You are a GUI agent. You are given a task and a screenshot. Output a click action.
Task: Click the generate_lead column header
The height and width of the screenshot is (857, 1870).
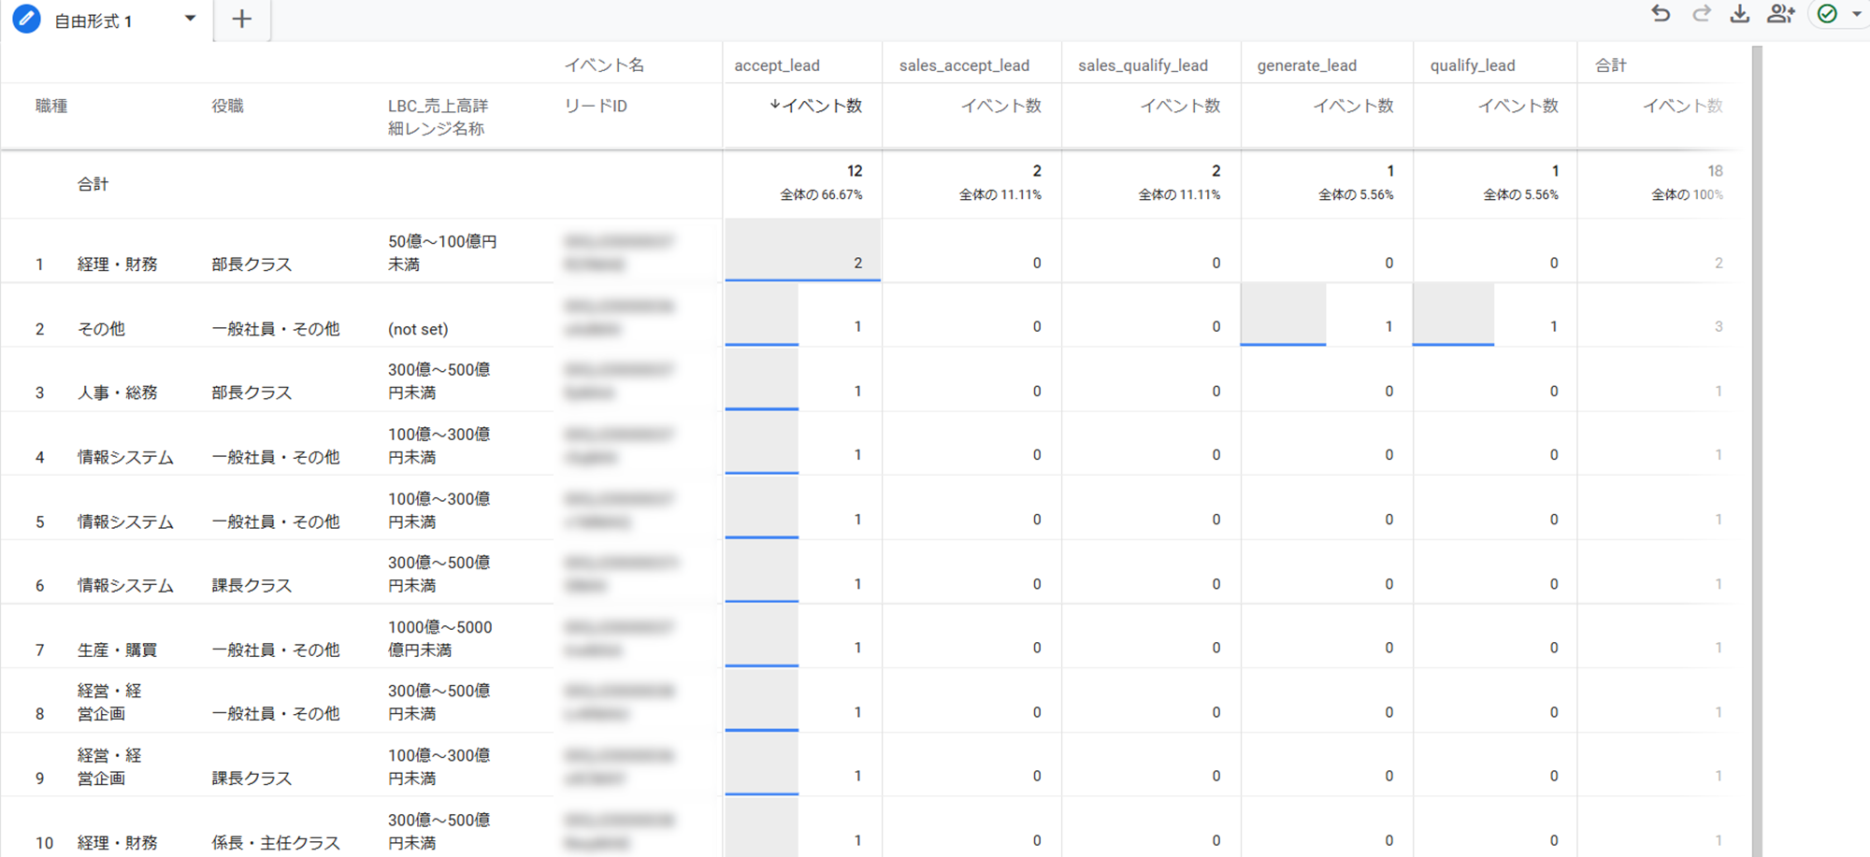click(1306, 65)
